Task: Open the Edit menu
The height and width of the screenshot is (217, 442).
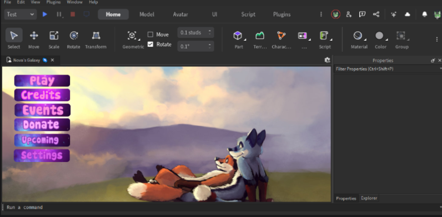Action: (x=21, y=2)
